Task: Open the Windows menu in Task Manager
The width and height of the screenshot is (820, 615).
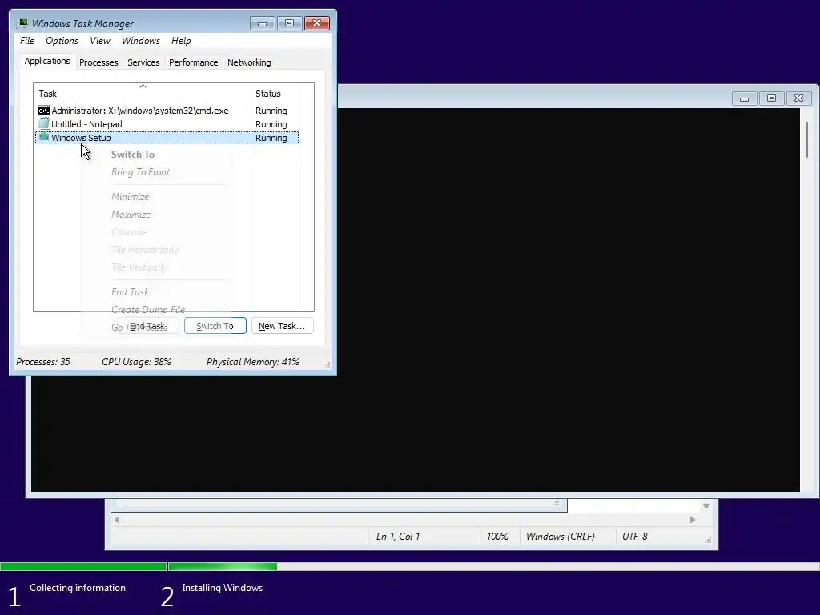Action: 141,41
